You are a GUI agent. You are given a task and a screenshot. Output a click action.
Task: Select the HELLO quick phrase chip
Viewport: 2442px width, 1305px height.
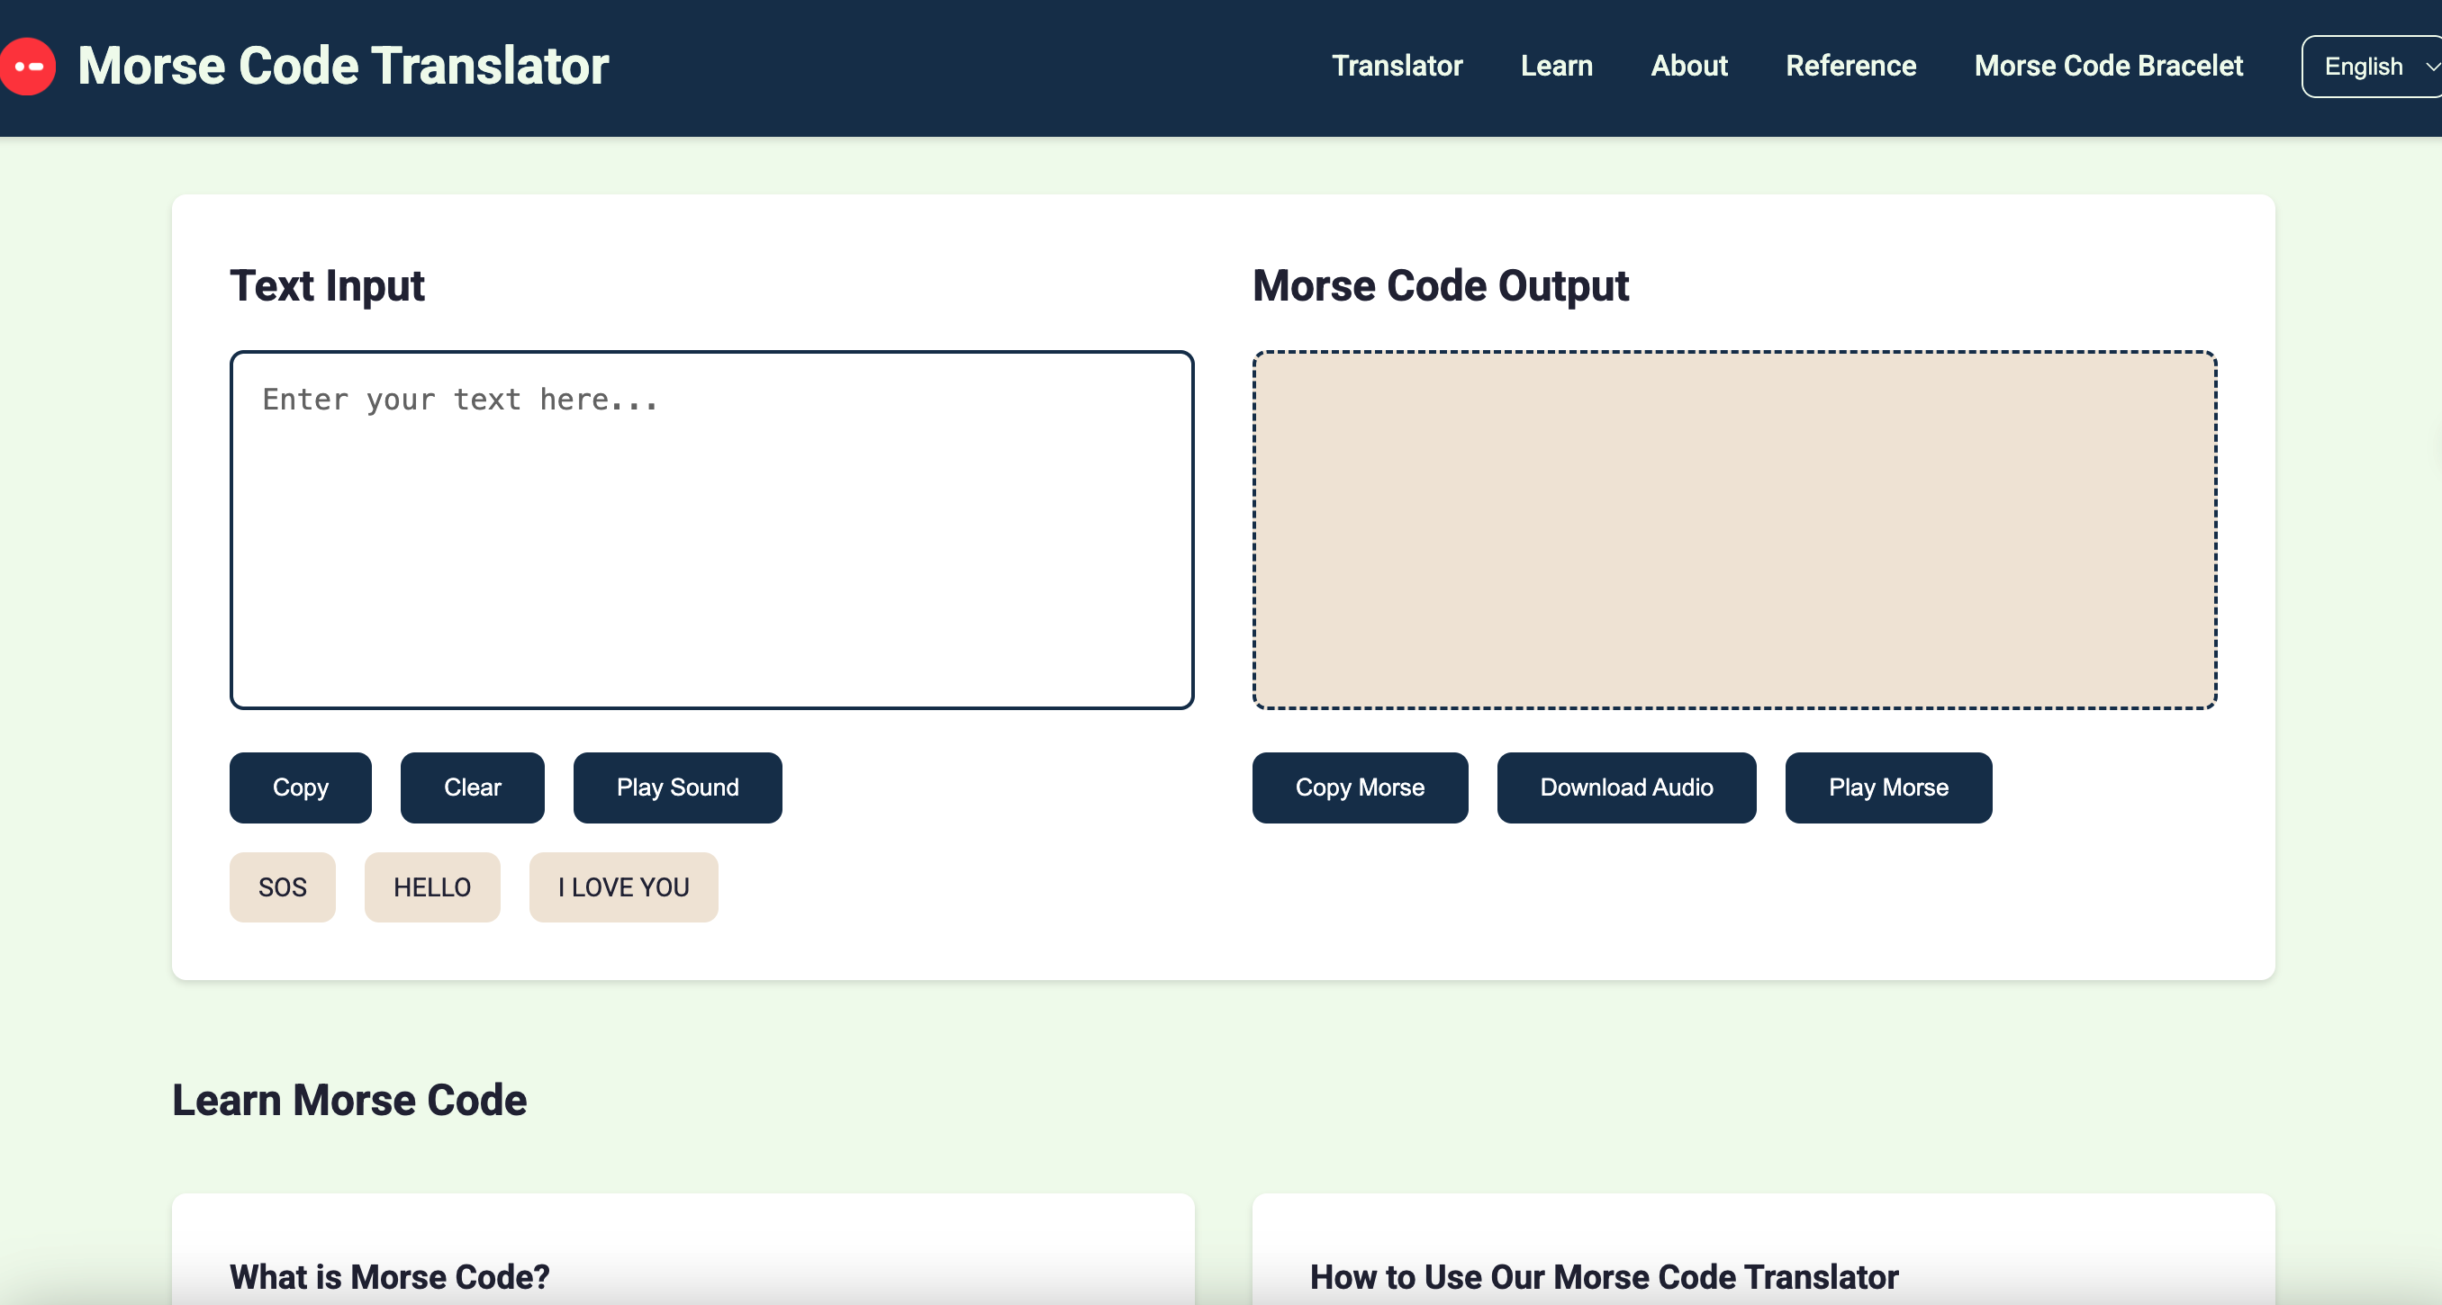coord(431,887)
